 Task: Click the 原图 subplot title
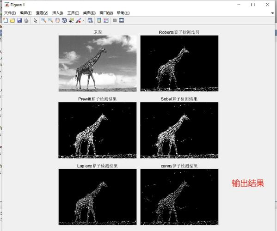98,32
